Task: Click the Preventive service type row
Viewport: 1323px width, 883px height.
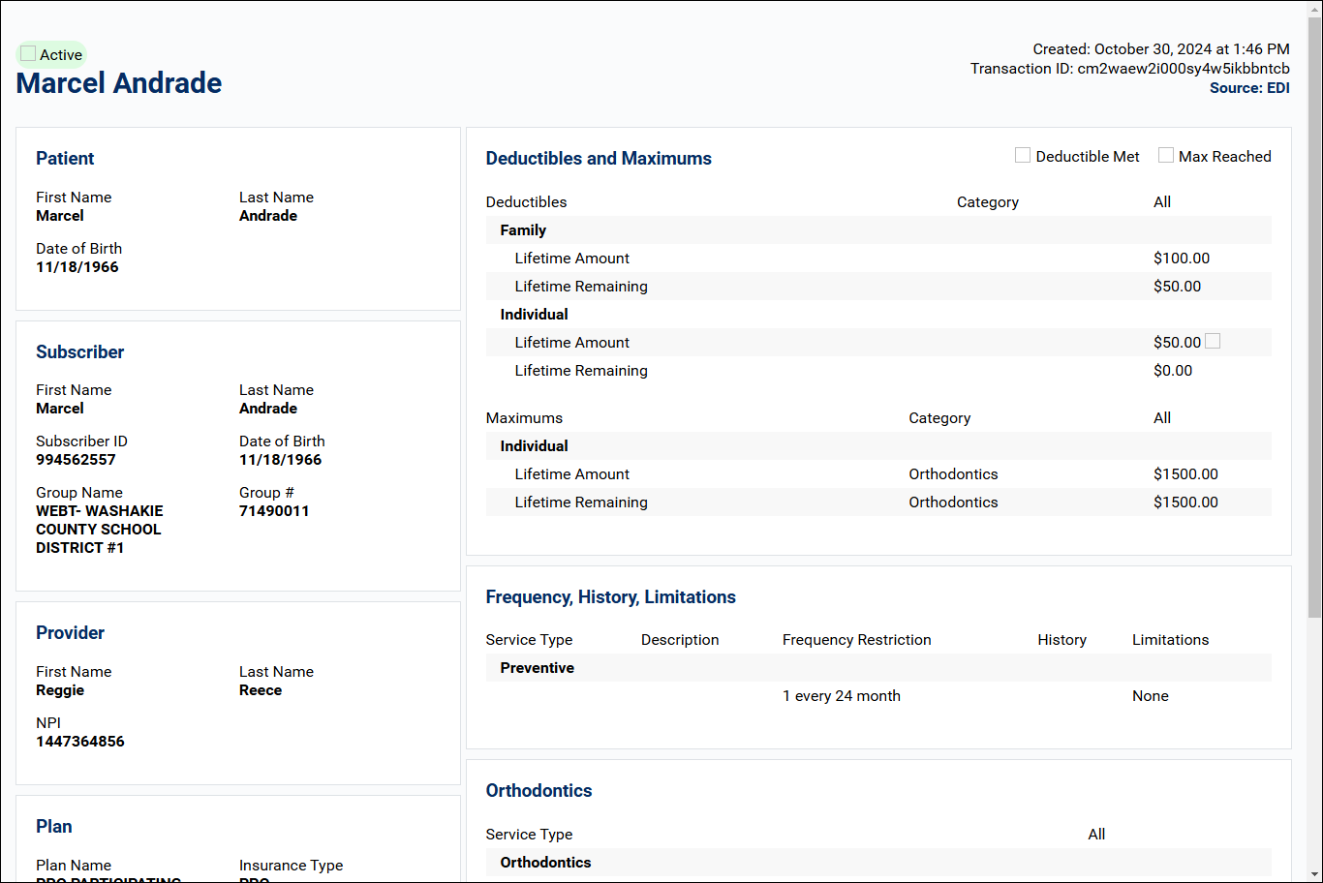Action: tap(537, 667)
